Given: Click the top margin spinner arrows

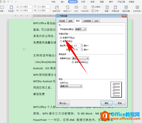Looking at the screenshot, I should 32,7.
